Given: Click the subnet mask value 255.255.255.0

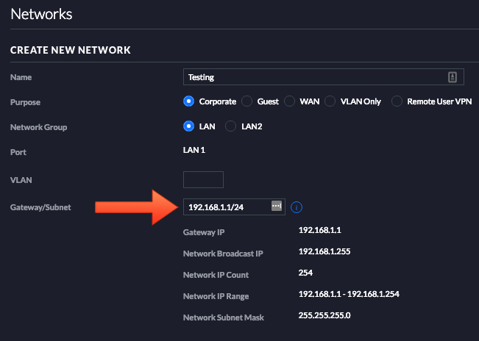Looking at the screenshot, I should (324, 315).
